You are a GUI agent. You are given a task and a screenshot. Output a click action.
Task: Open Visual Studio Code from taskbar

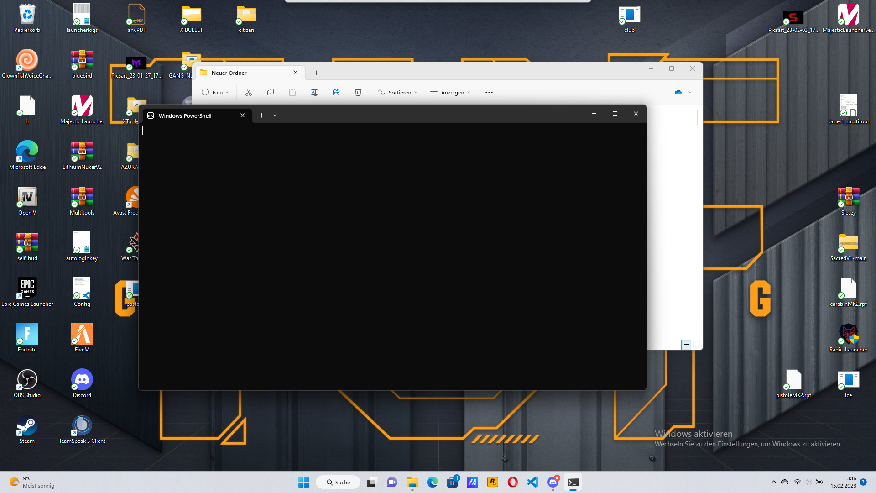click(532, 482)
